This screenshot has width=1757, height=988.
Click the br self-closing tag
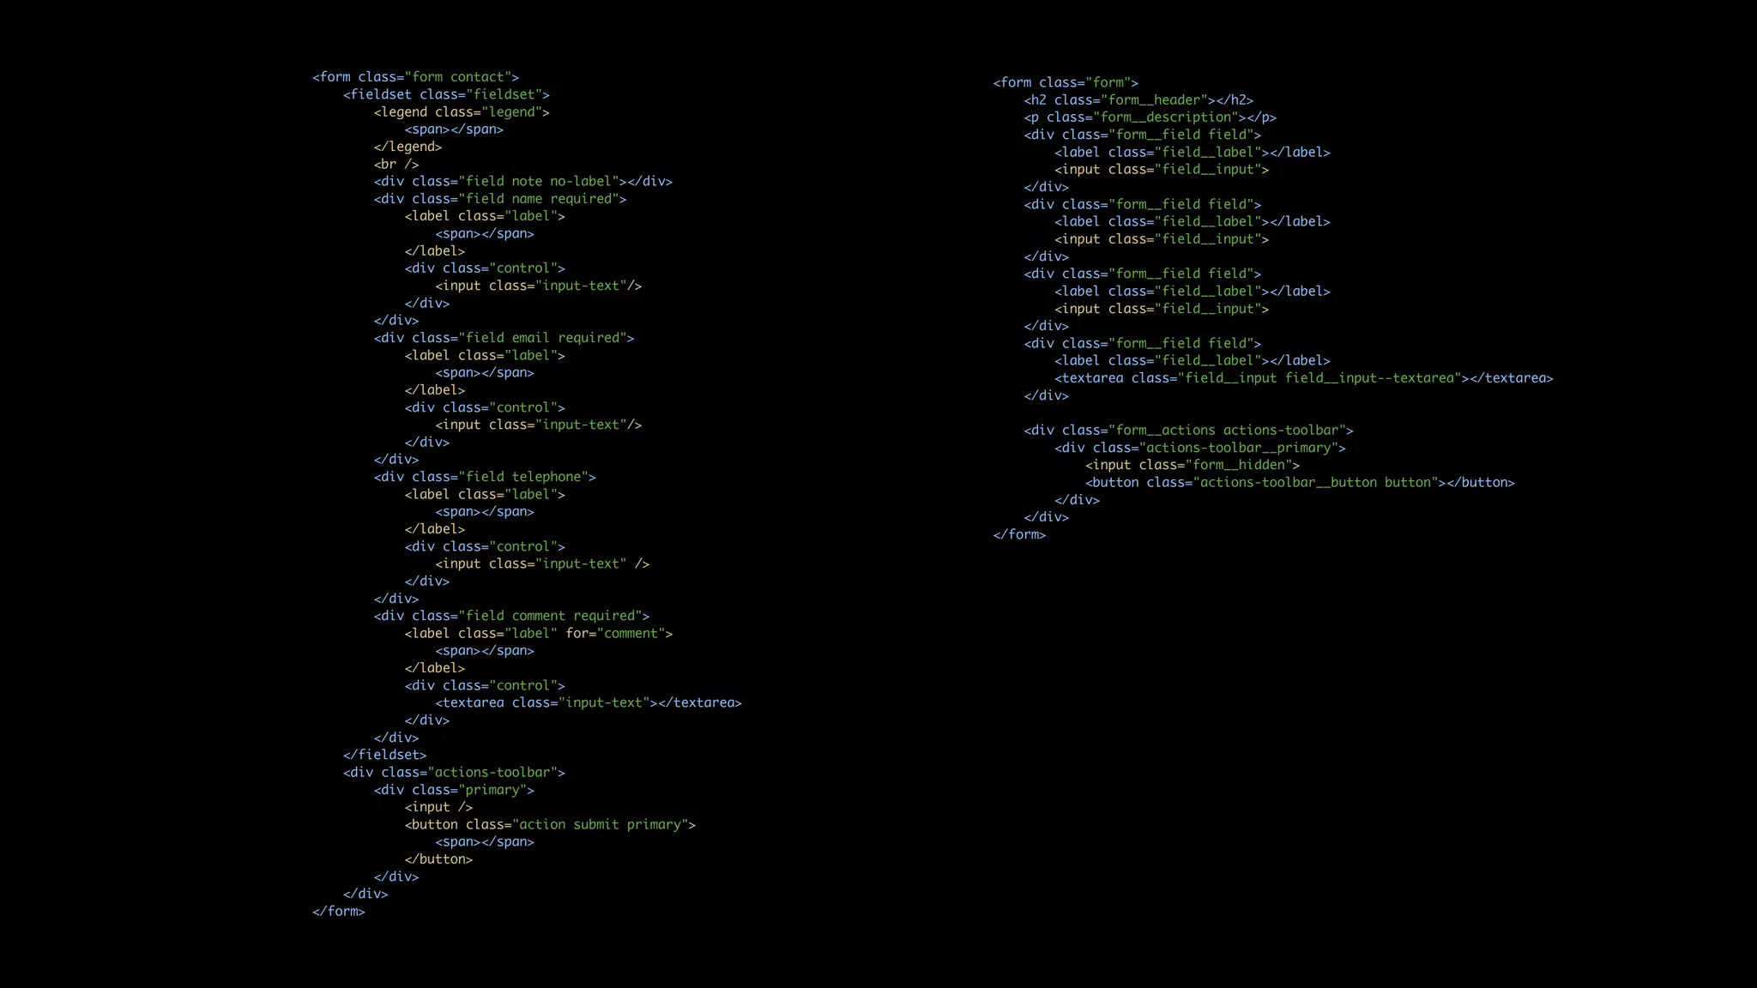(395, 164)
